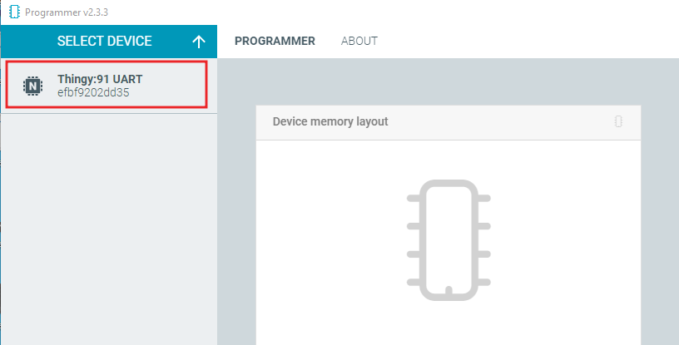This screenshot has width=679, height=345.
Task: Switch to the PROGRAMMER tab
Action: click(x=275, y=41)
